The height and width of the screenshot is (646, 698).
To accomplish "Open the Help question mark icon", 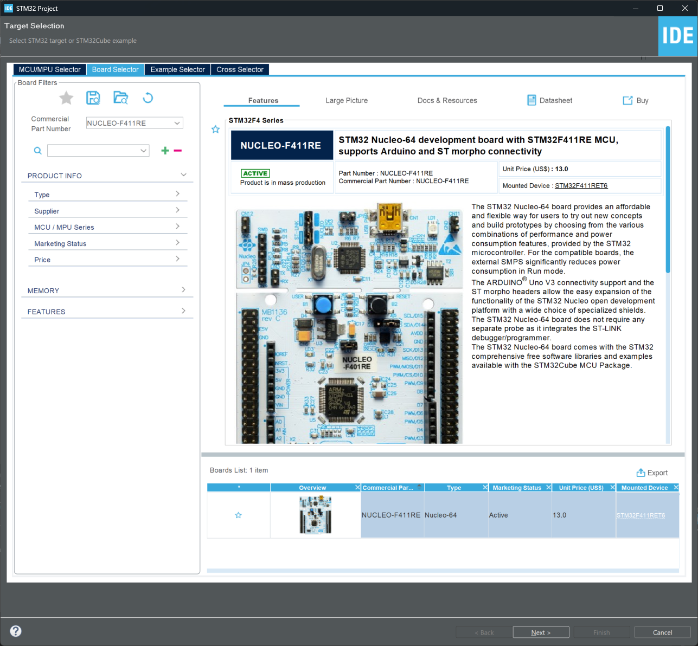I will point(15,631).
